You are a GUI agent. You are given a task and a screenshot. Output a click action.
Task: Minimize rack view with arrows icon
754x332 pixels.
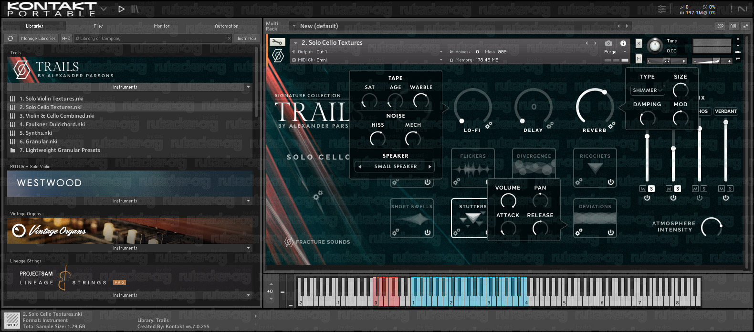745,26
